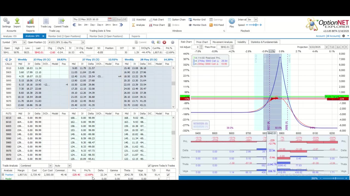Step trading time back with double-left arrow
This screenshot has height=196, width=350.
click(74, 25)
